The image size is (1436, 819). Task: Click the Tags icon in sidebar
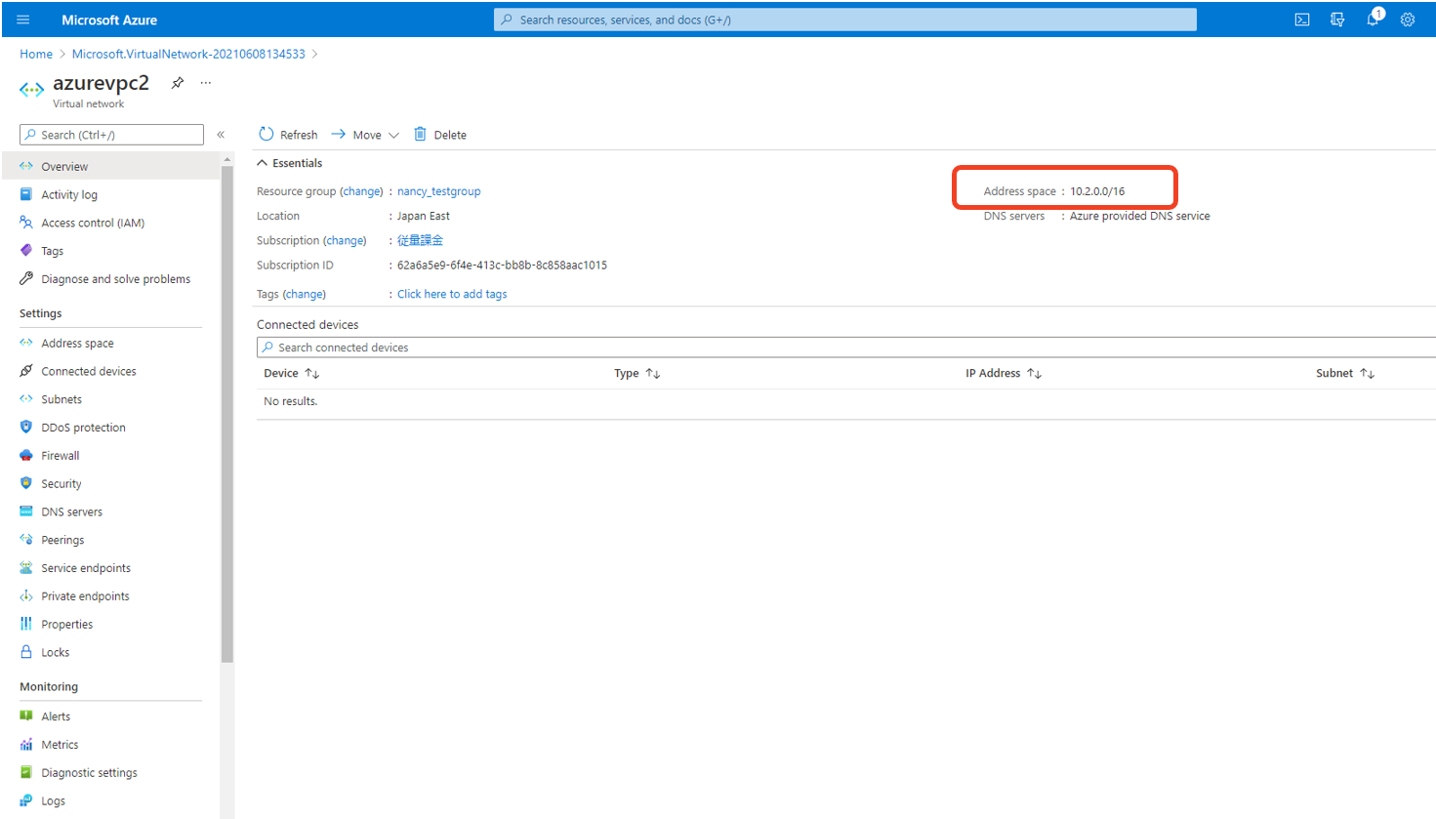point(26,251)
